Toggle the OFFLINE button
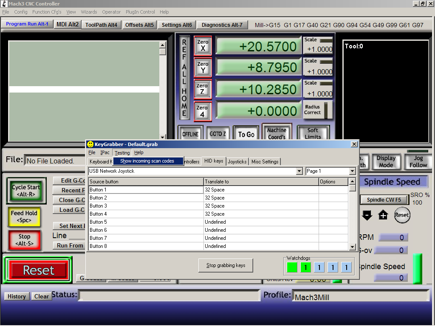The height and width of the screenshot is (326, 435). click(x=190, y=134)
